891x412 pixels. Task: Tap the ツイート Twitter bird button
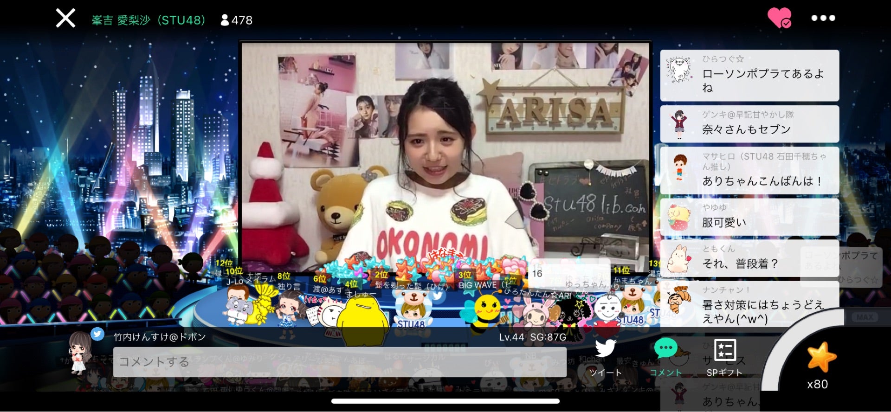pyautogui.click(x=605, y=357)
